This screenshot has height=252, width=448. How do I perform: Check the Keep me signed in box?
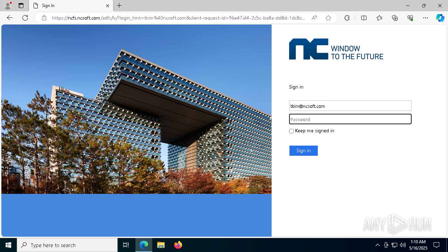[x=291, y=131]
